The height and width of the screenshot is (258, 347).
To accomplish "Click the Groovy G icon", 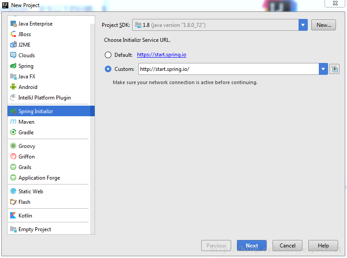I will tap(13, 146).
